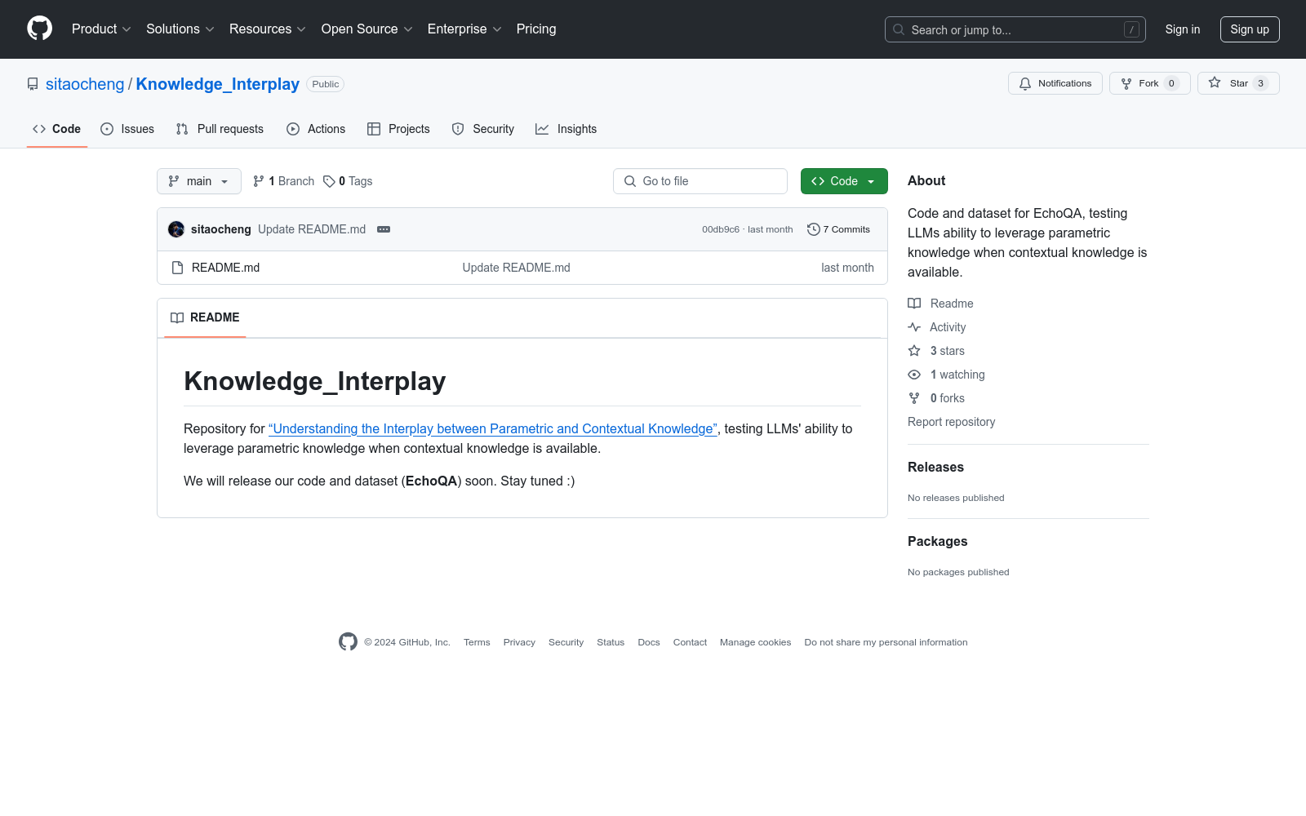Open the main branch selector dropdown

tap(199, 181)
